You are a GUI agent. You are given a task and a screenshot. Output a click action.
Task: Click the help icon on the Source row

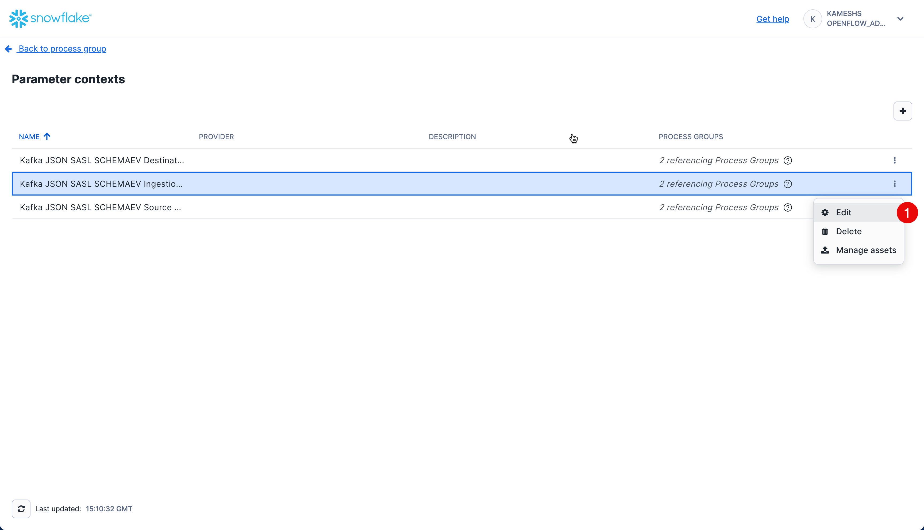point(787,207)
